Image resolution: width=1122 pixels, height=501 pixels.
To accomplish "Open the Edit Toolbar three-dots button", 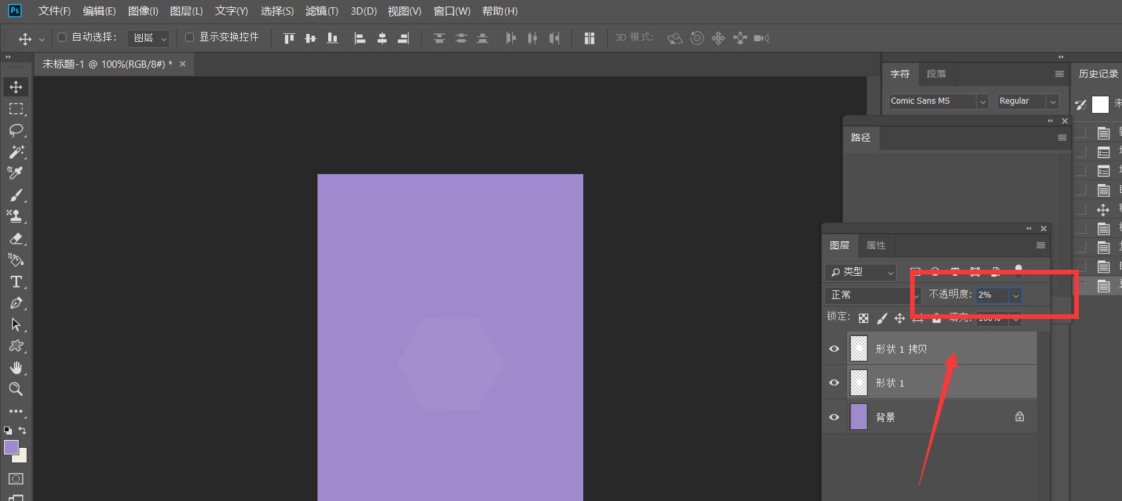I will point(16,411).
